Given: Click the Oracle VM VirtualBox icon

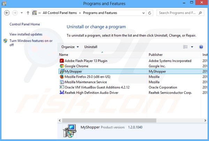Looking at the screenshot, I should coord(62,87).
